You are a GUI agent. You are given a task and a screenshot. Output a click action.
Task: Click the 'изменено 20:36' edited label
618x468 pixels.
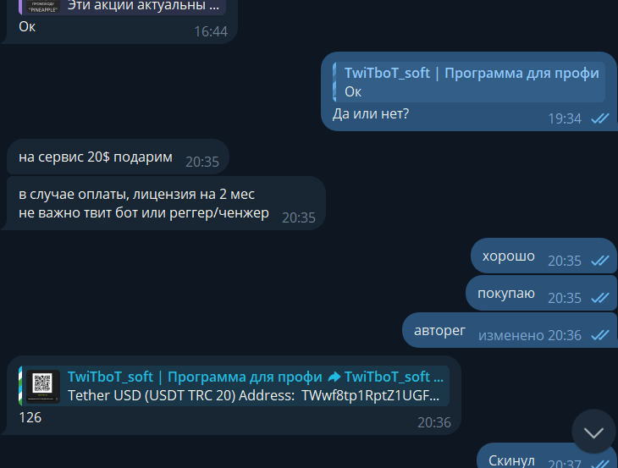[530, 335]
